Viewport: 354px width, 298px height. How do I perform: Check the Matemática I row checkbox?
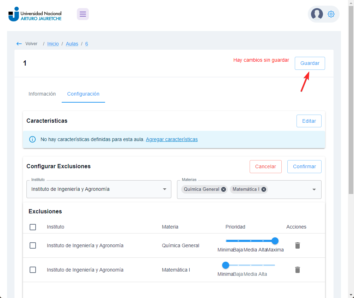click(33, 270)
